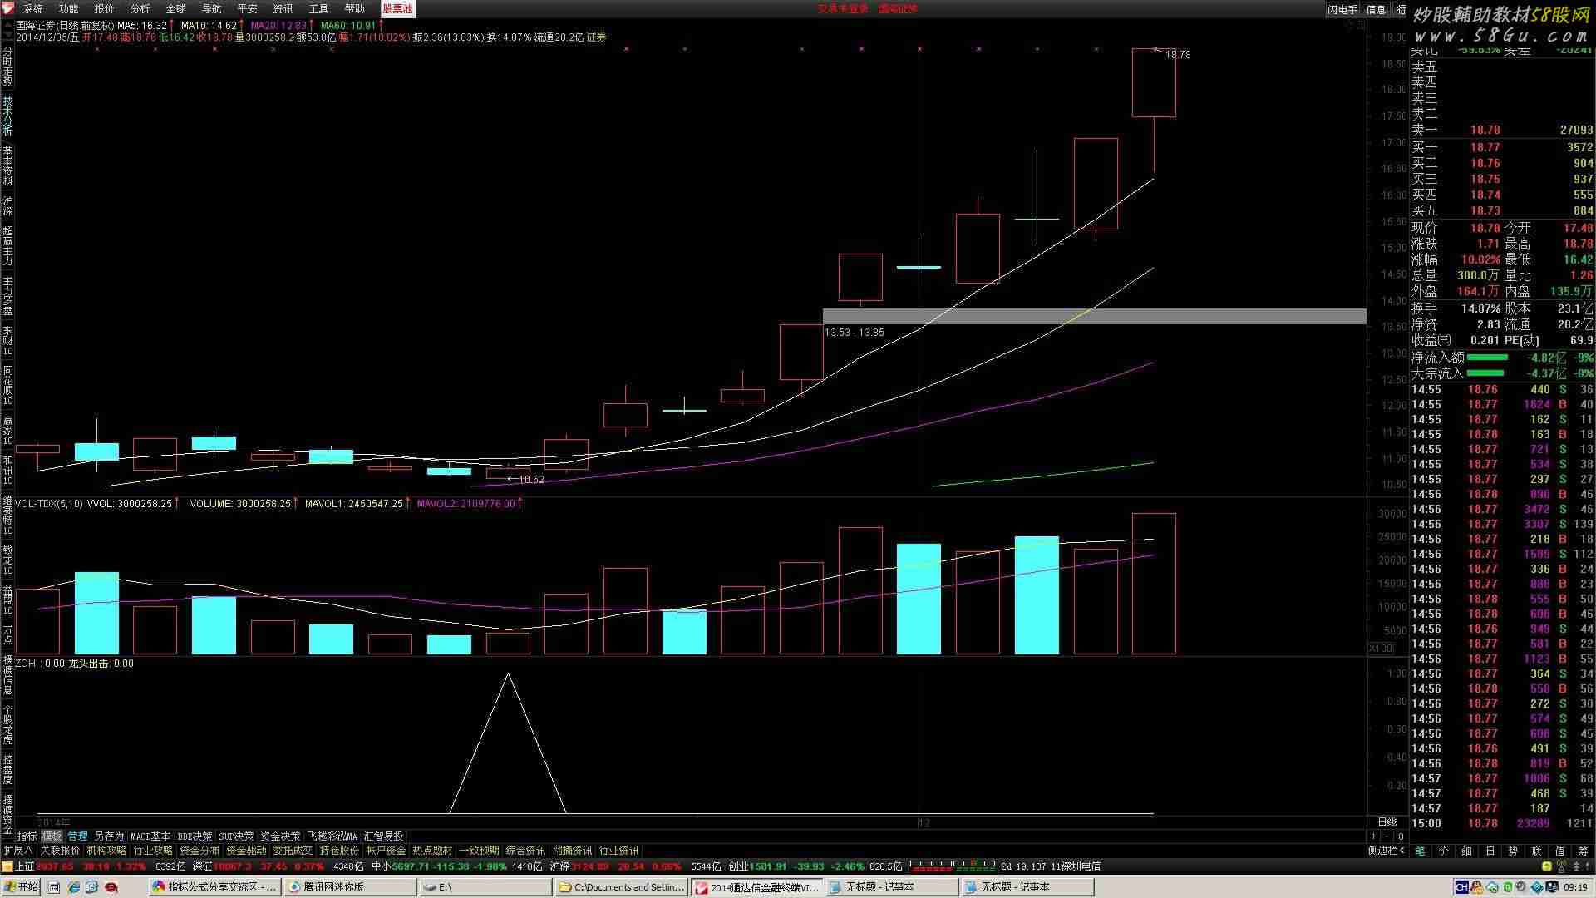Click the show desktop quick launch icon

[x=54, y=887]
